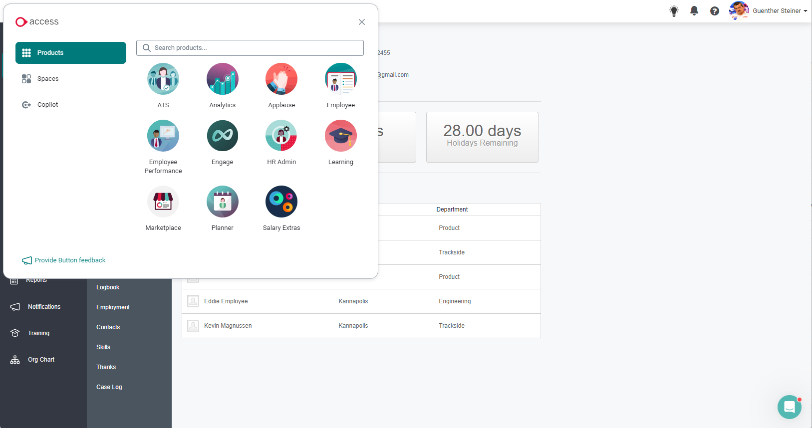Click the lightbulb ideas icon

point(674,11)
